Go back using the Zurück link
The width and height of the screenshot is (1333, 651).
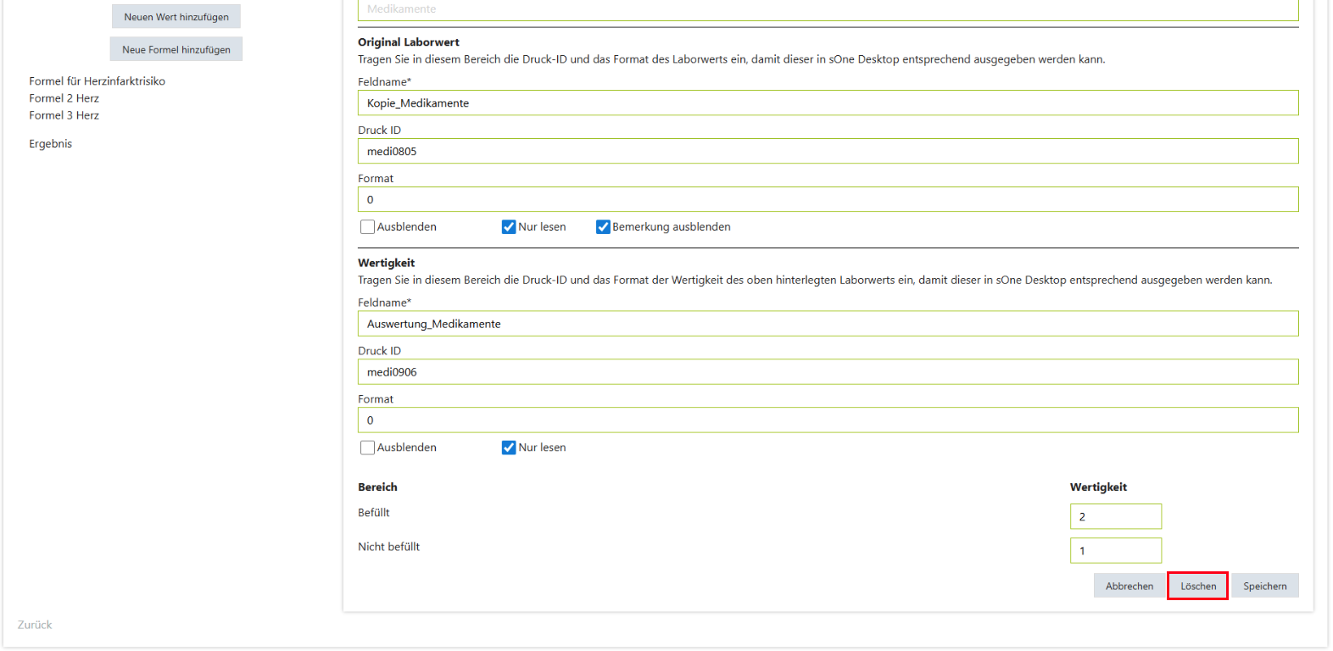click(35, 625)
